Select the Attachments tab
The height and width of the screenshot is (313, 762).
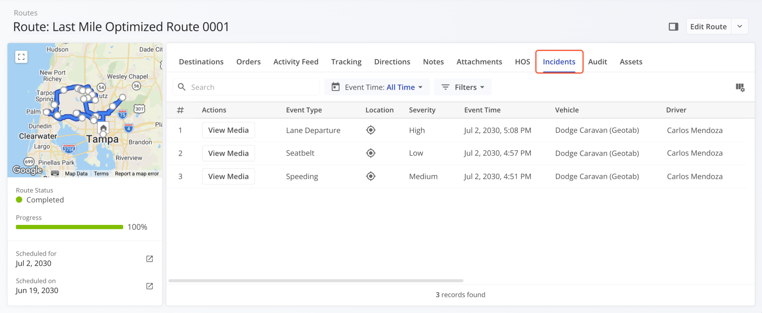pos(479,62)
